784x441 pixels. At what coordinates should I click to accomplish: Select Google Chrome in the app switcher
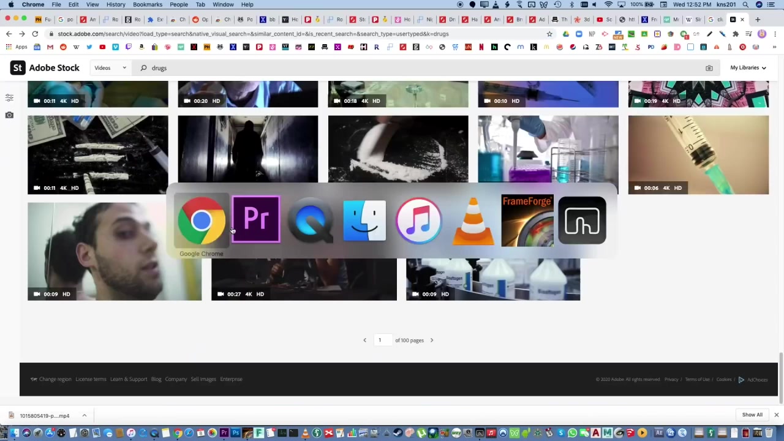(202, 221)
